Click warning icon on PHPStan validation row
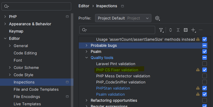Screen dimensions: 213x107 pos(198,88)
